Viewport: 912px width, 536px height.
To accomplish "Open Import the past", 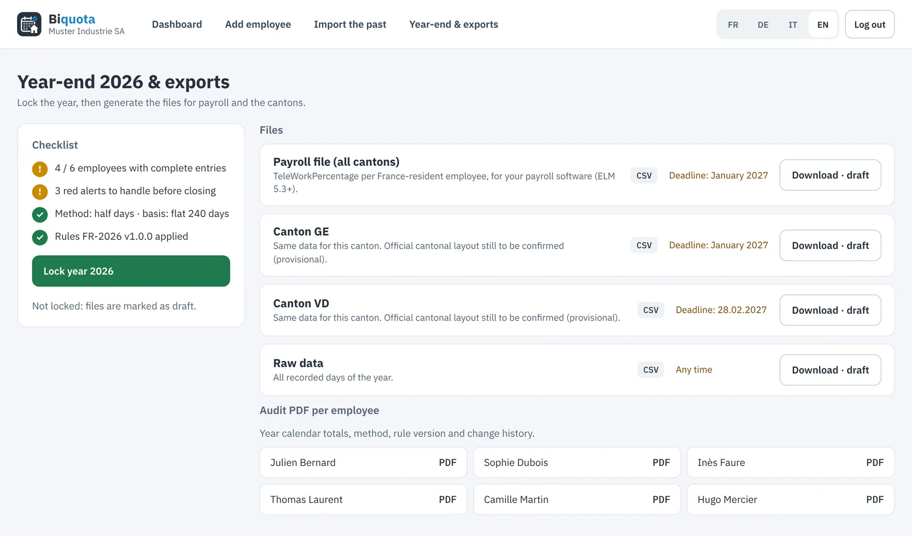I will [350, 24].
